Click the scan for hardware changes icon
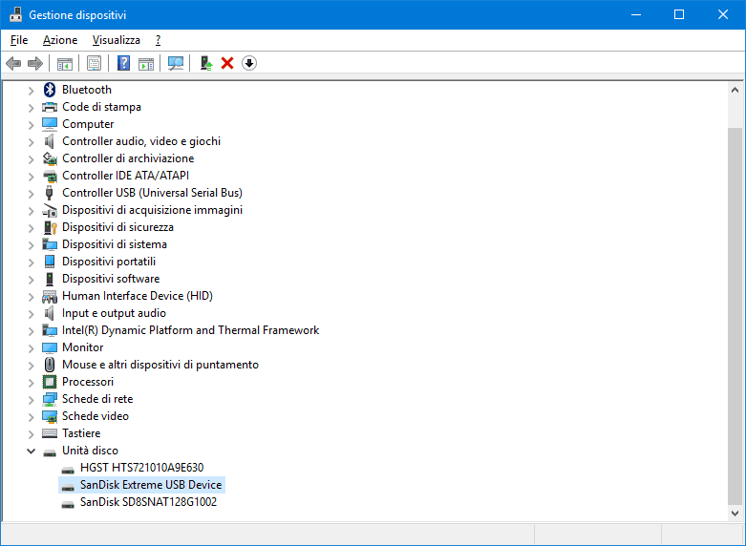The height and width of the screenshot is (546, 746). coord(176,63)
